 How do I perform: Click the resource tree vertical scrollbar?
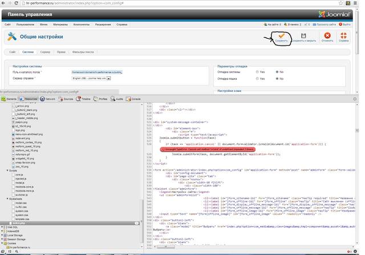pos(141,221)
